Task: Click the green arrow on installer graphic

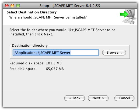Action: tap(124, 14)
